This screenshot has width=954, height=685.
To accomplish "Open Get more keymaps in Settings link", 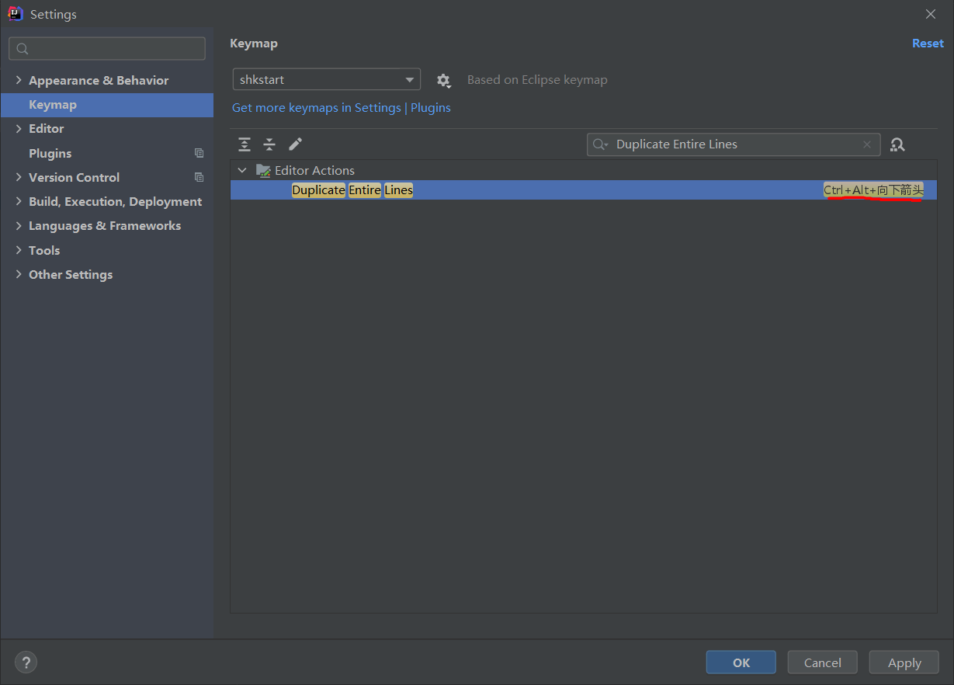I will [x=317, y=108].
